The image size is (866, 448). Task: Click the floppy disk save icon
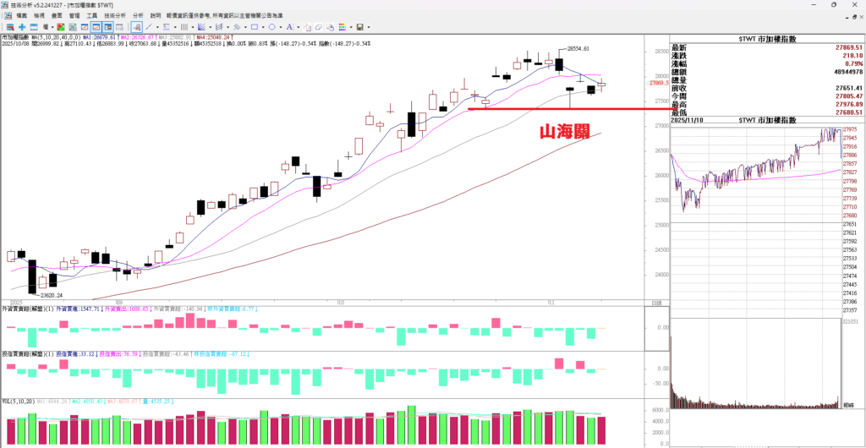359,27
